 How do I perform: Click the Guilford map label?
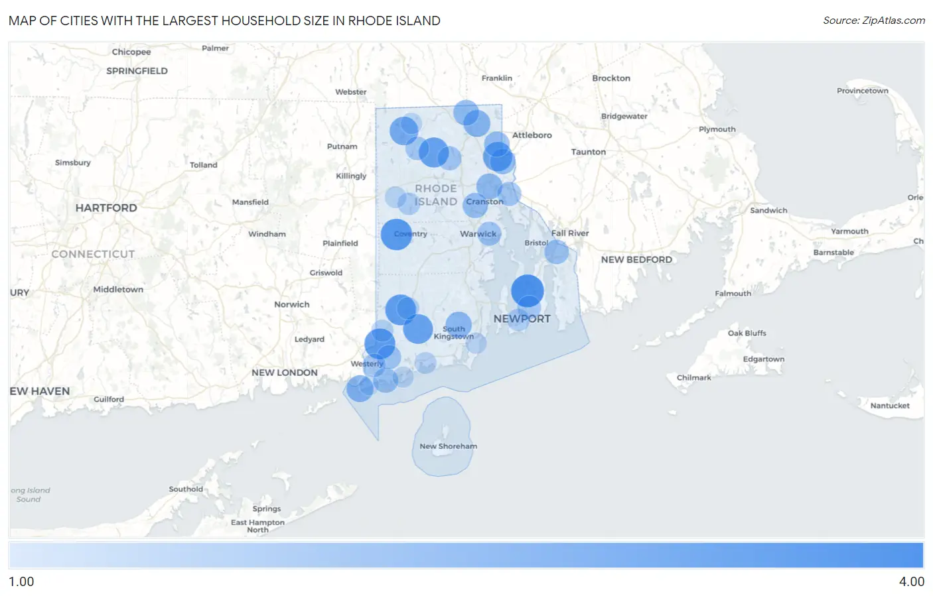[109, 399]
